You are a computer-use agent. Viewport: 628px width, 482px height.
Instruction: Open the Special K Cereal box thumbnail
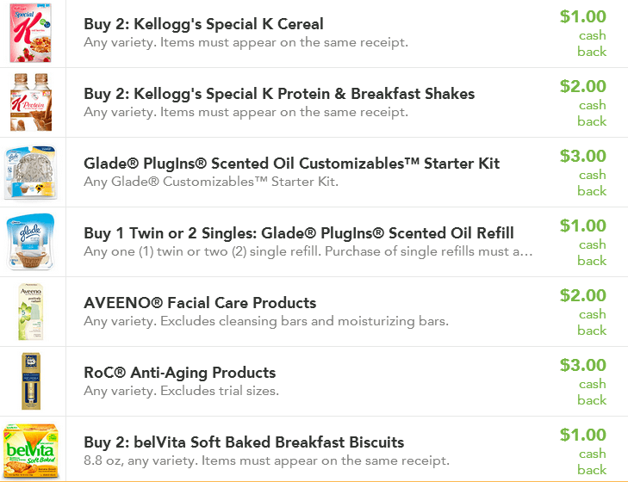[x=30, y=32]
